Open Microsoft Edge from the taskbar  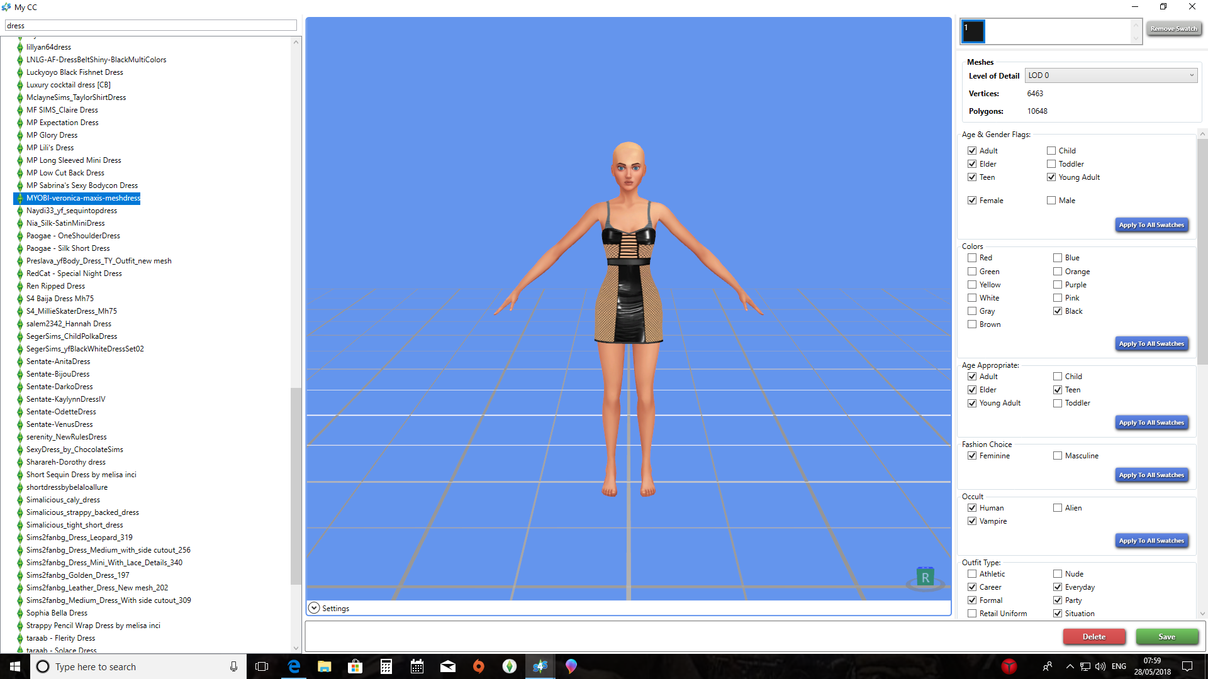[x=294, y=666]
